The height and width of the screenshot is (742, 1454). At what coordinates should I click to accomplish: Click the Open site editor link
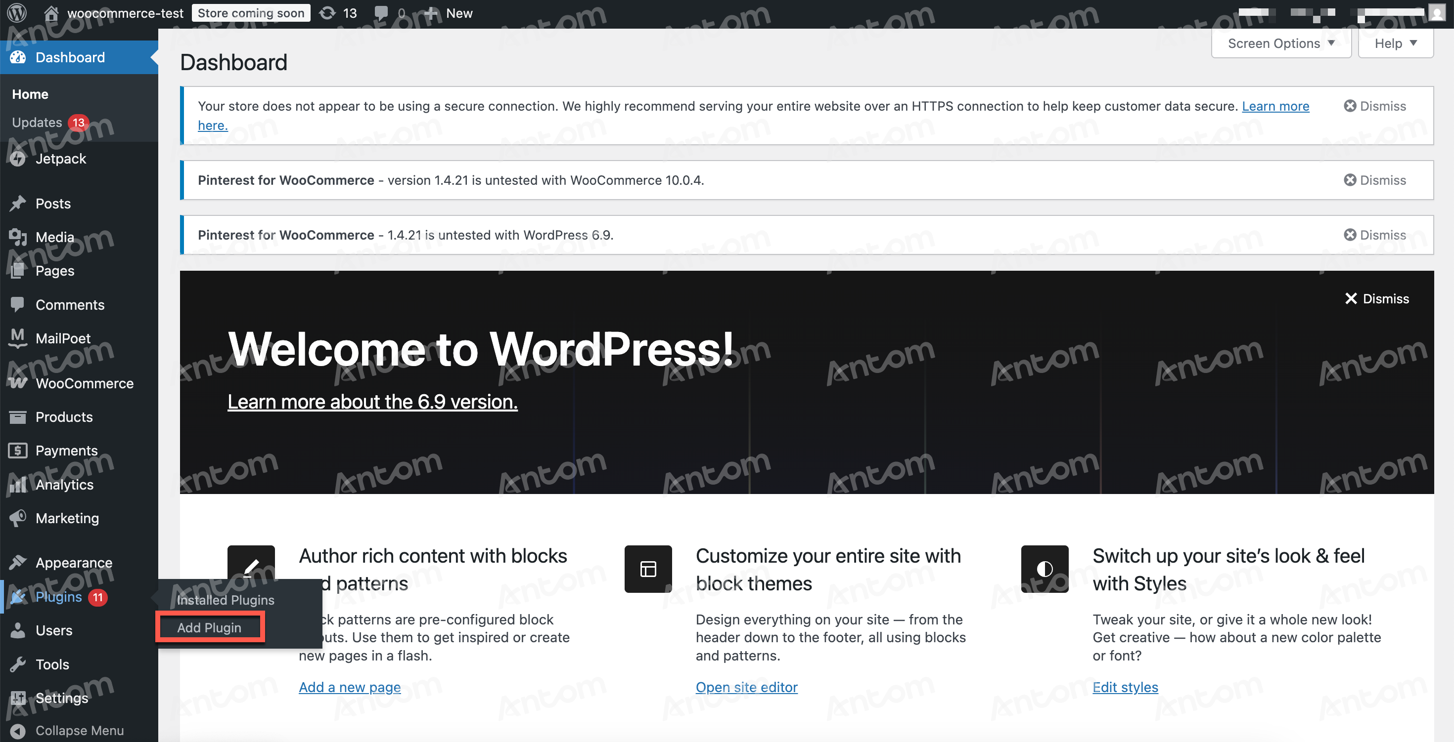click(x=747, y=687)
